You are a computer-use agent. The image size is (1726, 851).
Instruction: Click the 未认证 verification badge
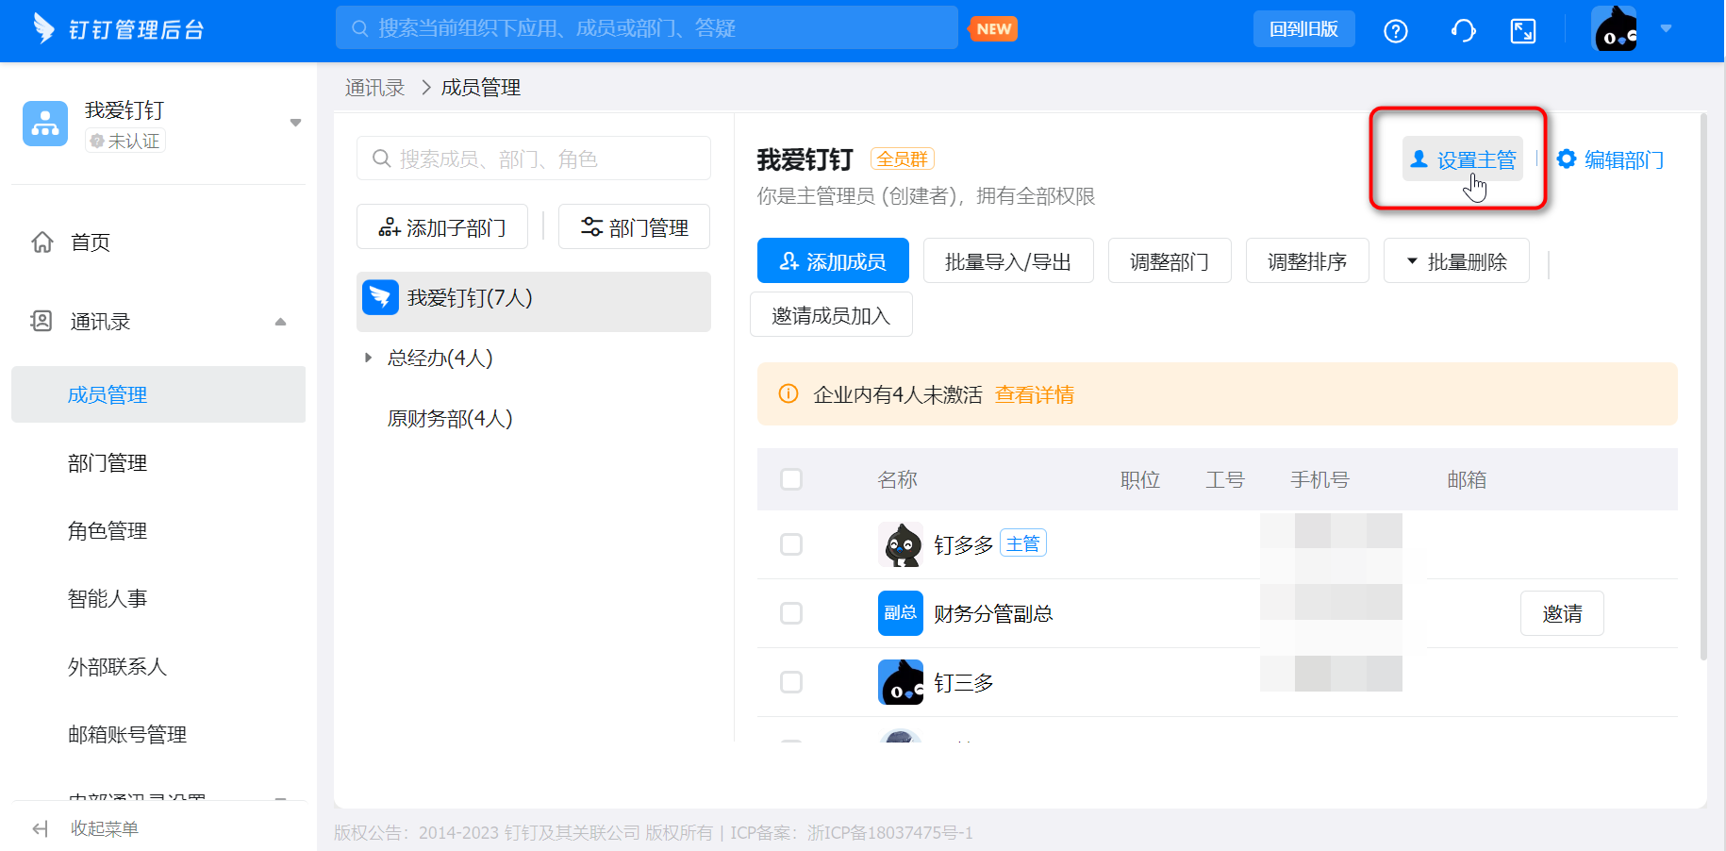point(125,141)
